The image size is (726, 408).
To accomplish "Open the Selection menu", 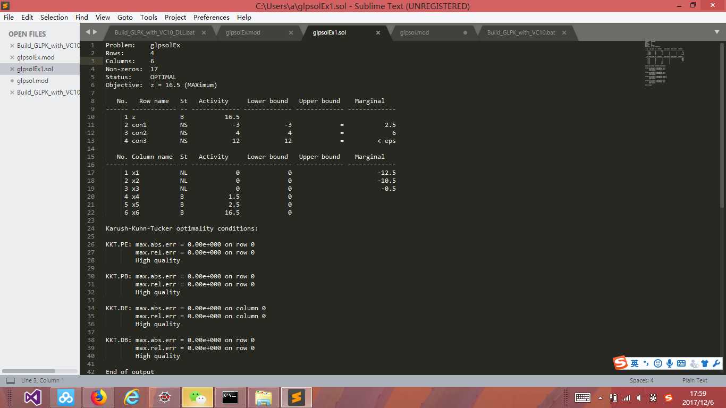I will pos(54,18).
